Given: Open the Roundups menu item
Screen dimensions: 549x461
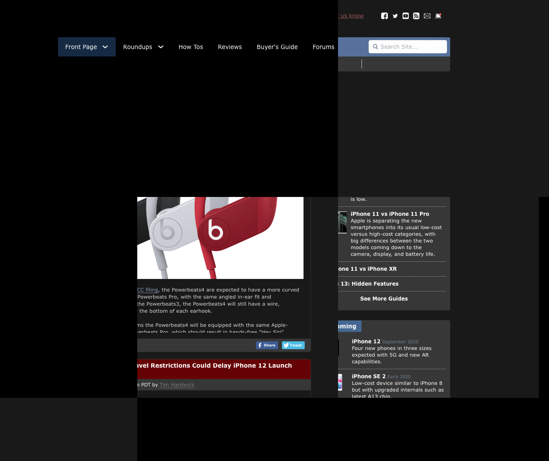Looking at the screenshot, I should 138,47.
